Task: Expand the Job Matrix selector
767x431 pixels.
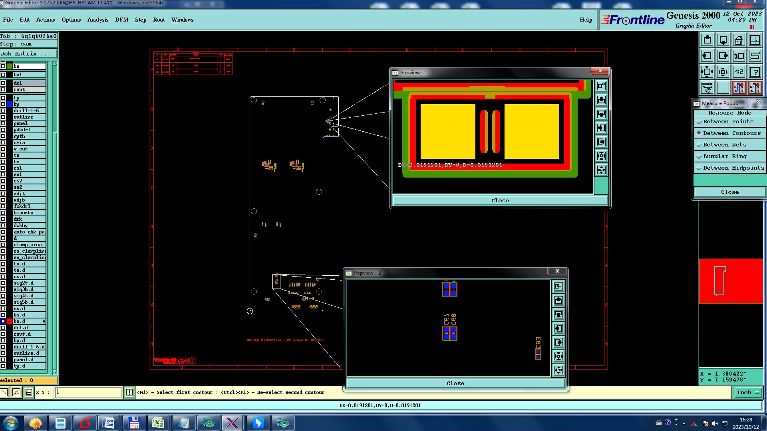Action: [x=28, y=54]
